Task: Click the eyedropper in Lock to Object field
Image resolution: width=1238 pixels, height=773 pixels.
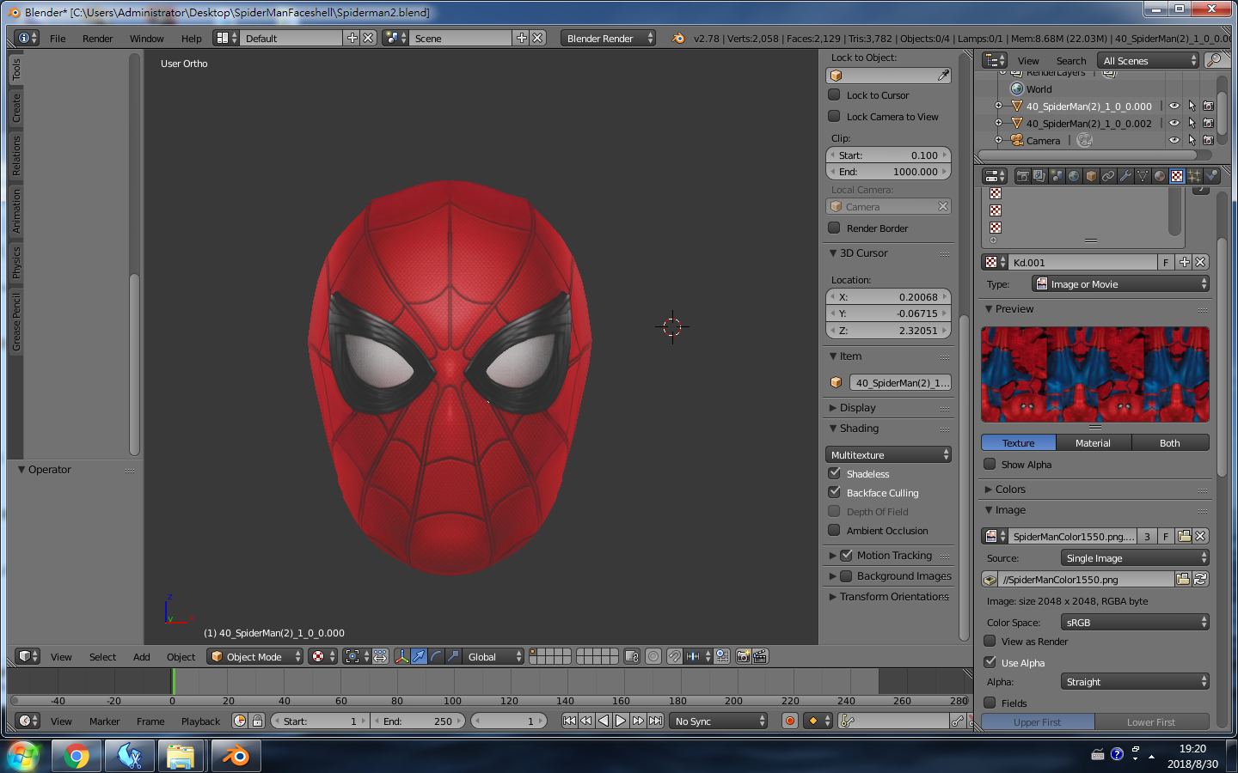Action: tap(943, 76)
